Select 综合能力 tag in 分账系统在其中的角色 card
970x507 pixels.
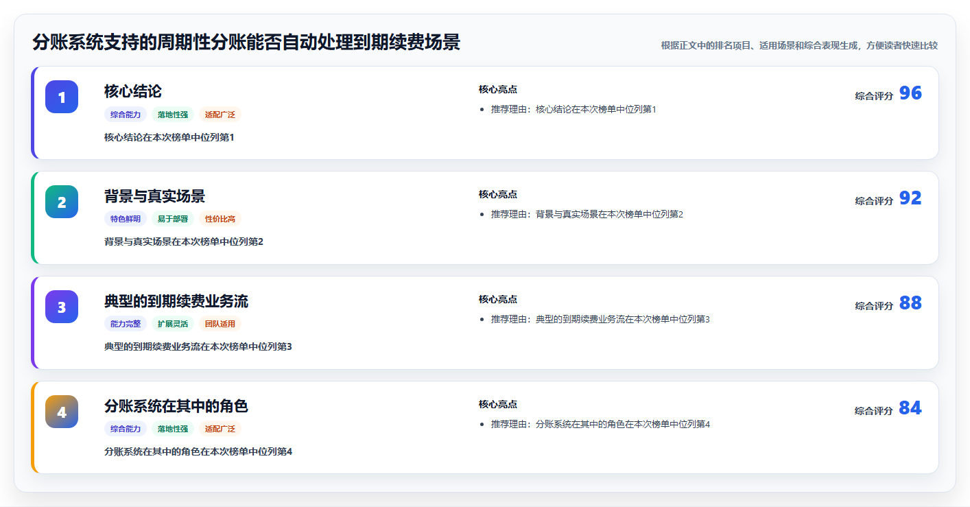(x=126, y=429)
